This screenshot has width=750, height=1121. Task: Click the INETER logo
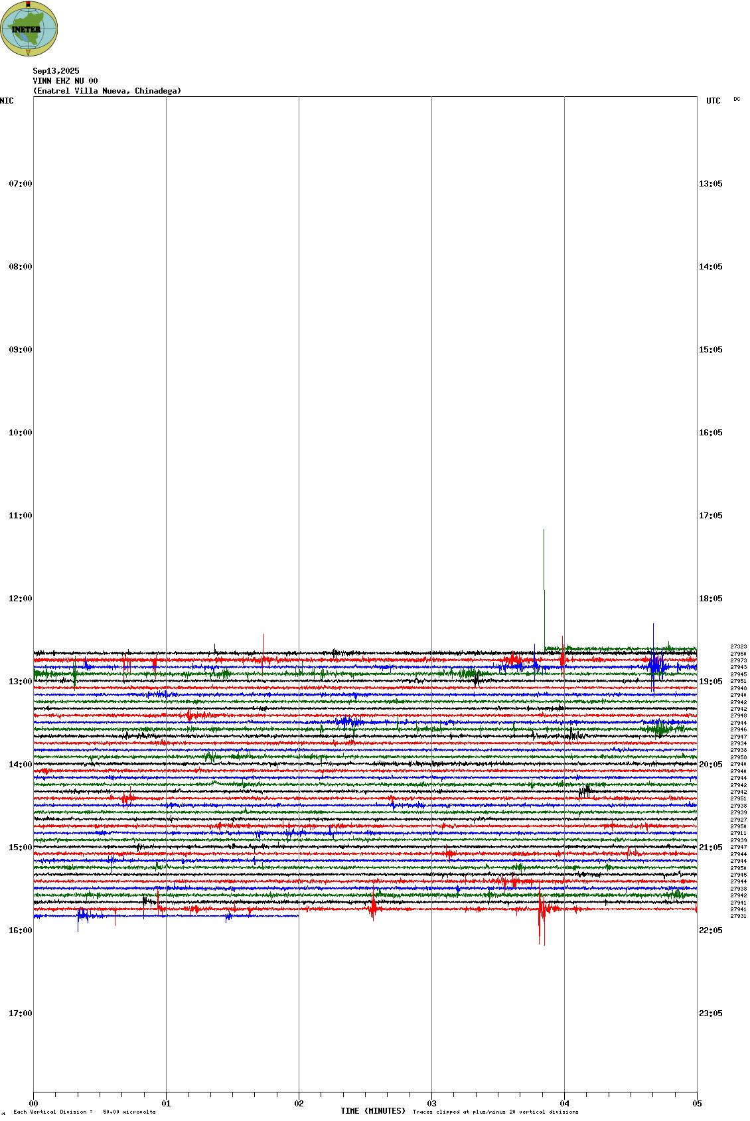tap(29, 29)
